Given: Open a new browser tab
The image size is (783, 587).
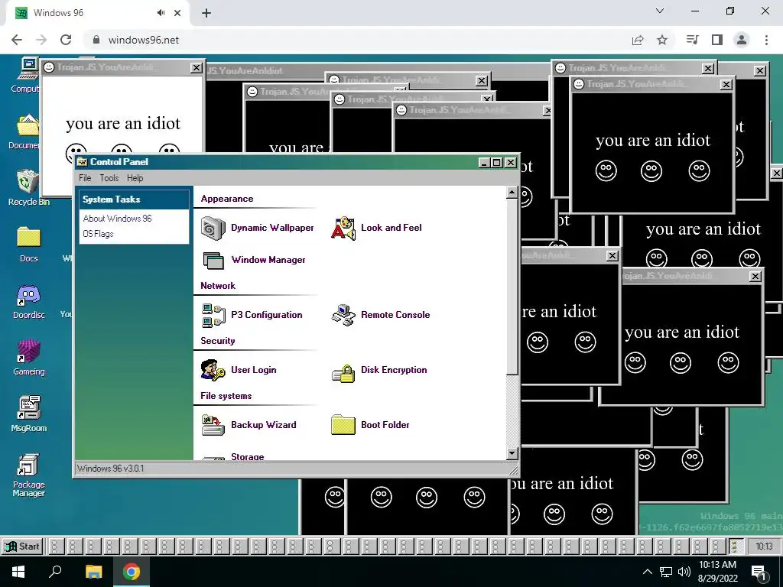Looking at the screenshot, I should [x=206, y=14].
